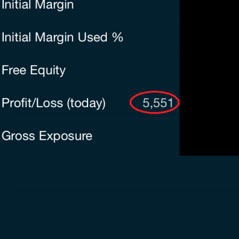Select the Initial Margin label
The height and width of the screenshot is (239, 239).
[x=38, y=5]
